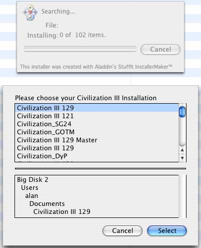The image size is (201, 248).
Task: Click the installer icon beside Searching
Action: 30,13
